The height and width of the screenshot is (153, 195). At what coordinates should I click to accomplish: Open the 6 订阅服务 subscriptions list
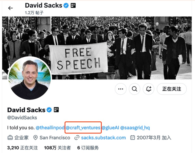(x=88, y=148)
